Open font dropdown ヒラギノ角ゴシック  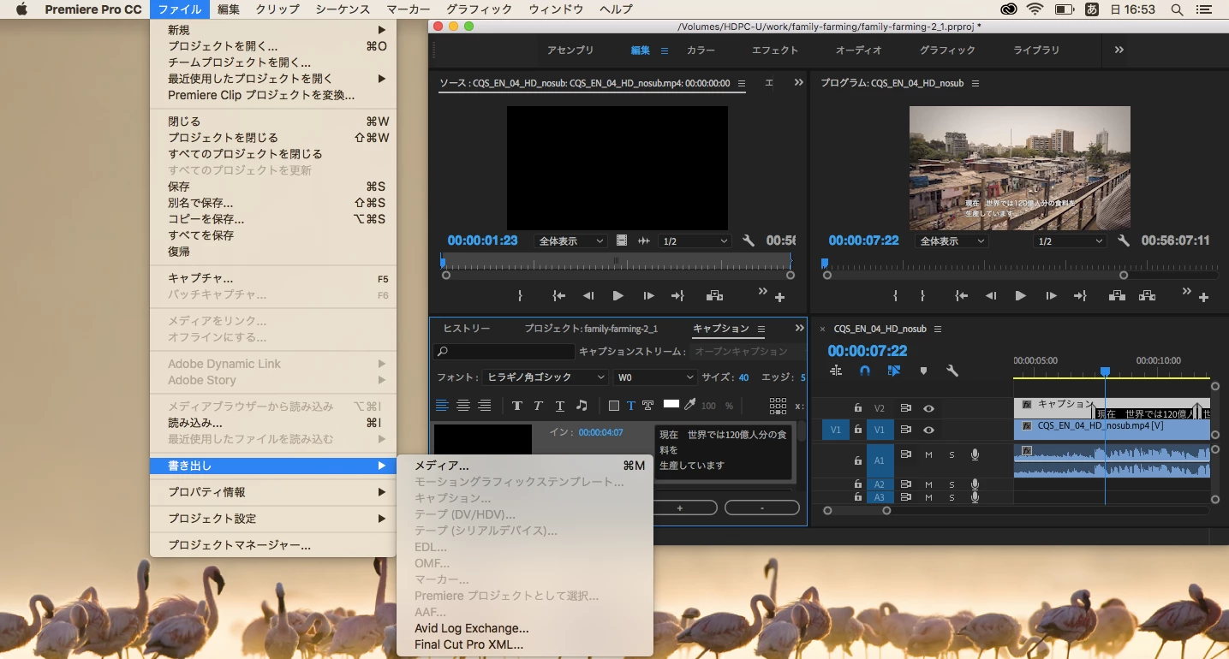click(x=546, y=377)
